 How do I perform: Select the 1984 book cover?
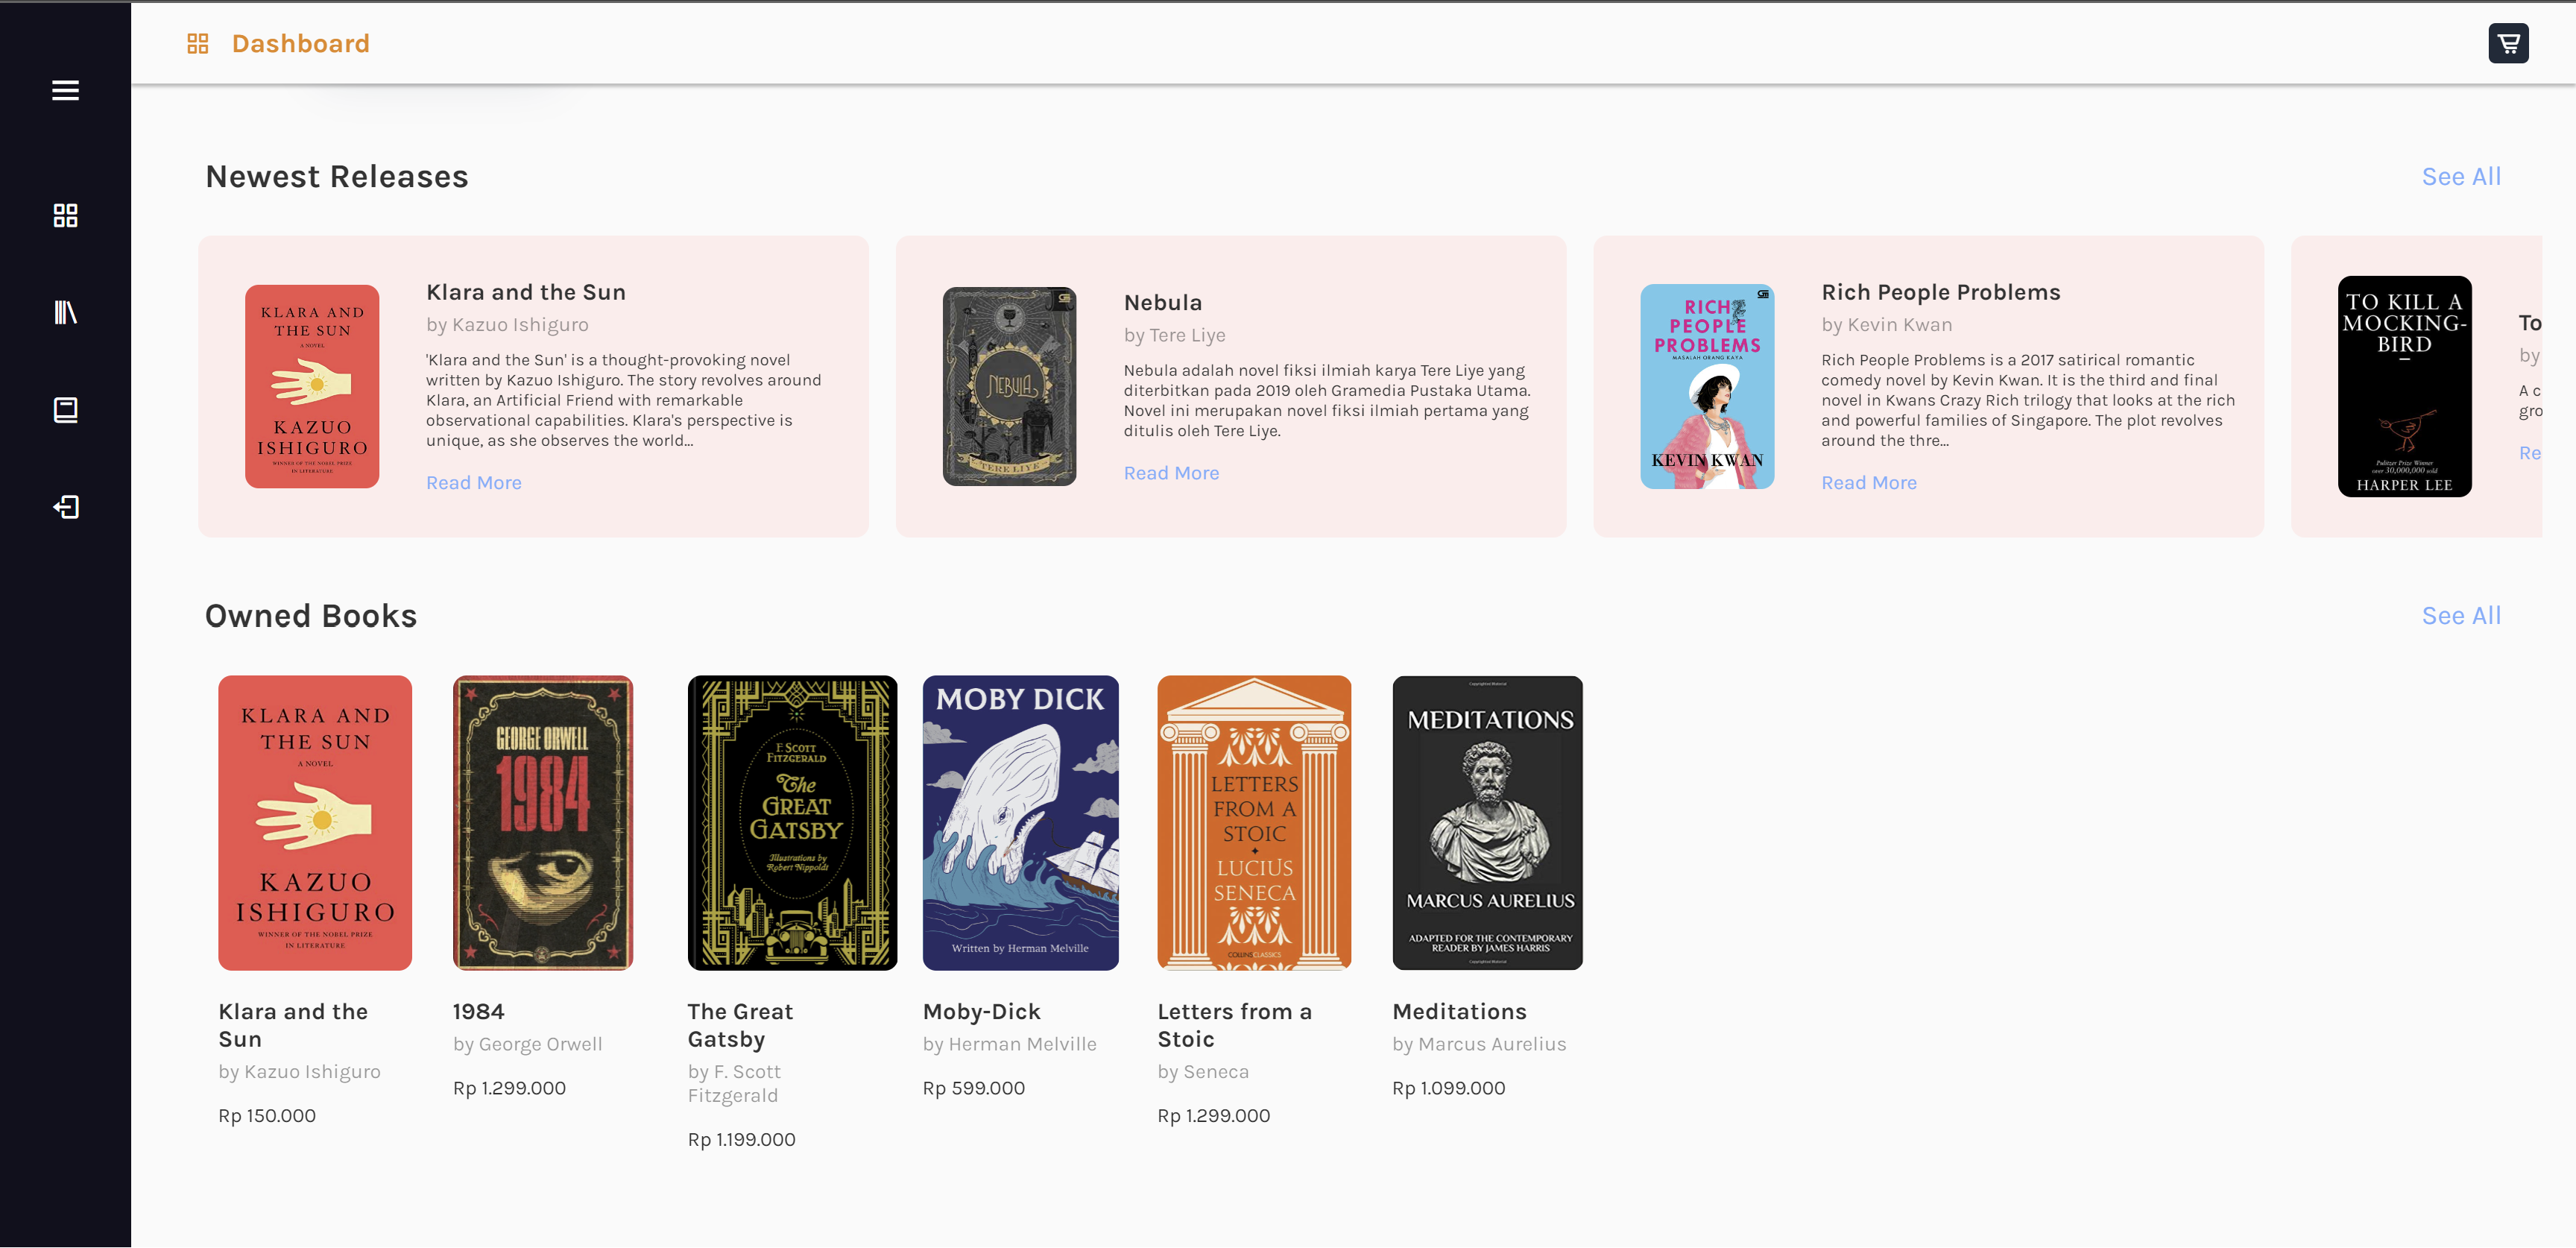click(x=543, y=822)
